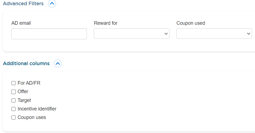Open the Reward for dropdown
Screen dimensions: 255x133
pyautogui.click(x=131, y=34)
